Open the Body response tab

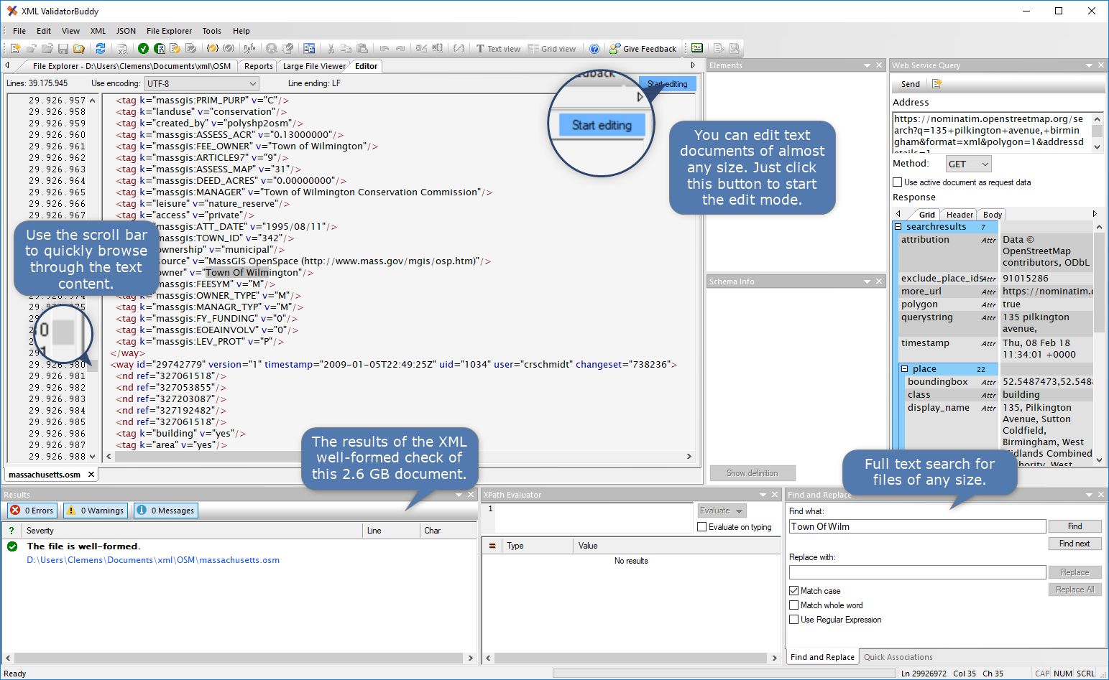point(993,215)
